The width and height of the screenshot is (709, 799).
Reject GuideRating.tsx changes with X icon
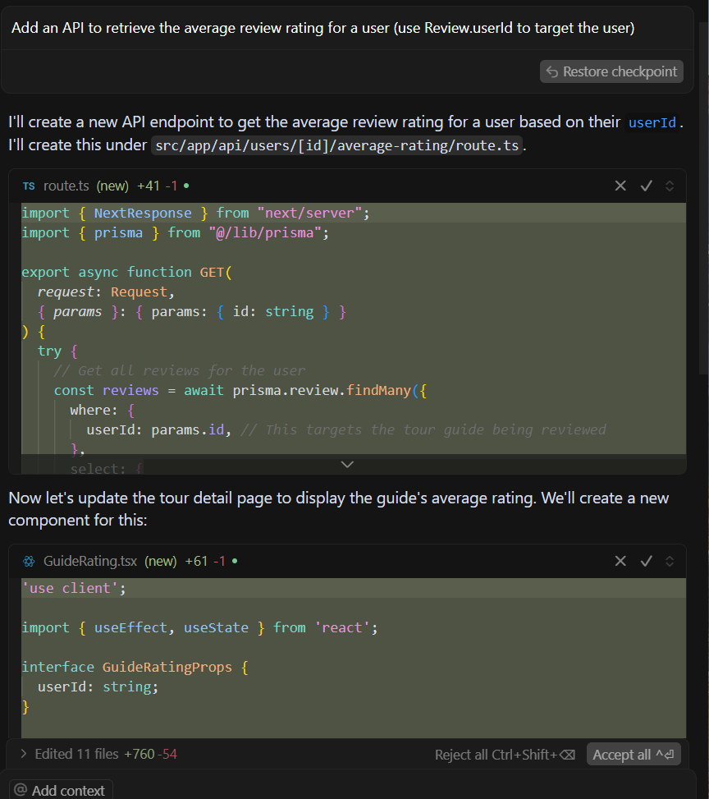point(620,561)
